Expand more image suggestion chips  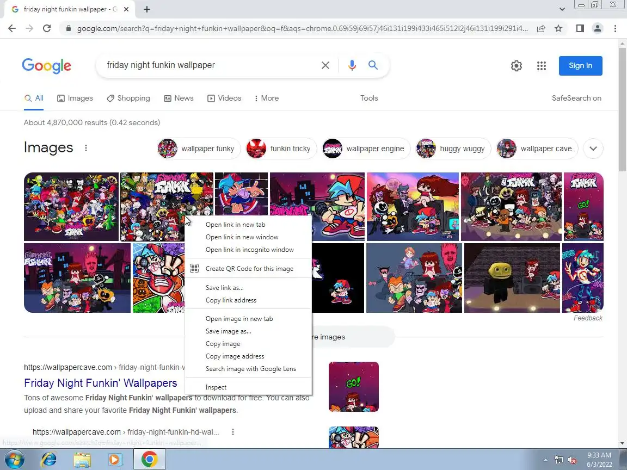click(x=593, y=149)
